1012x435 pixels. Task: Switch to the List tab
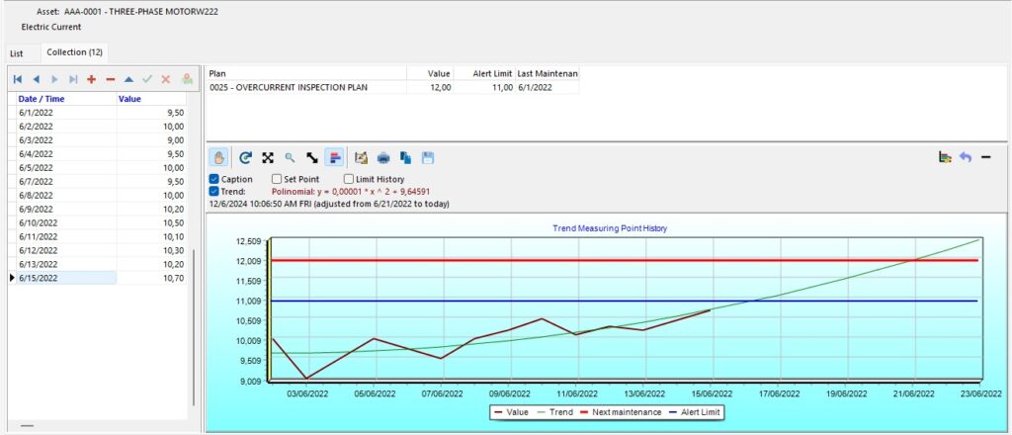17,53
